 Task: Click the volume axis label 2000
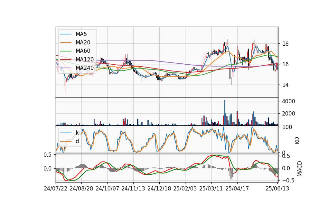288,114
